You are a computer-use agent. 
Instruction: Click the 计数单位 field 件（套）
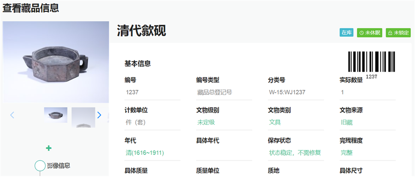pos(153,122)
